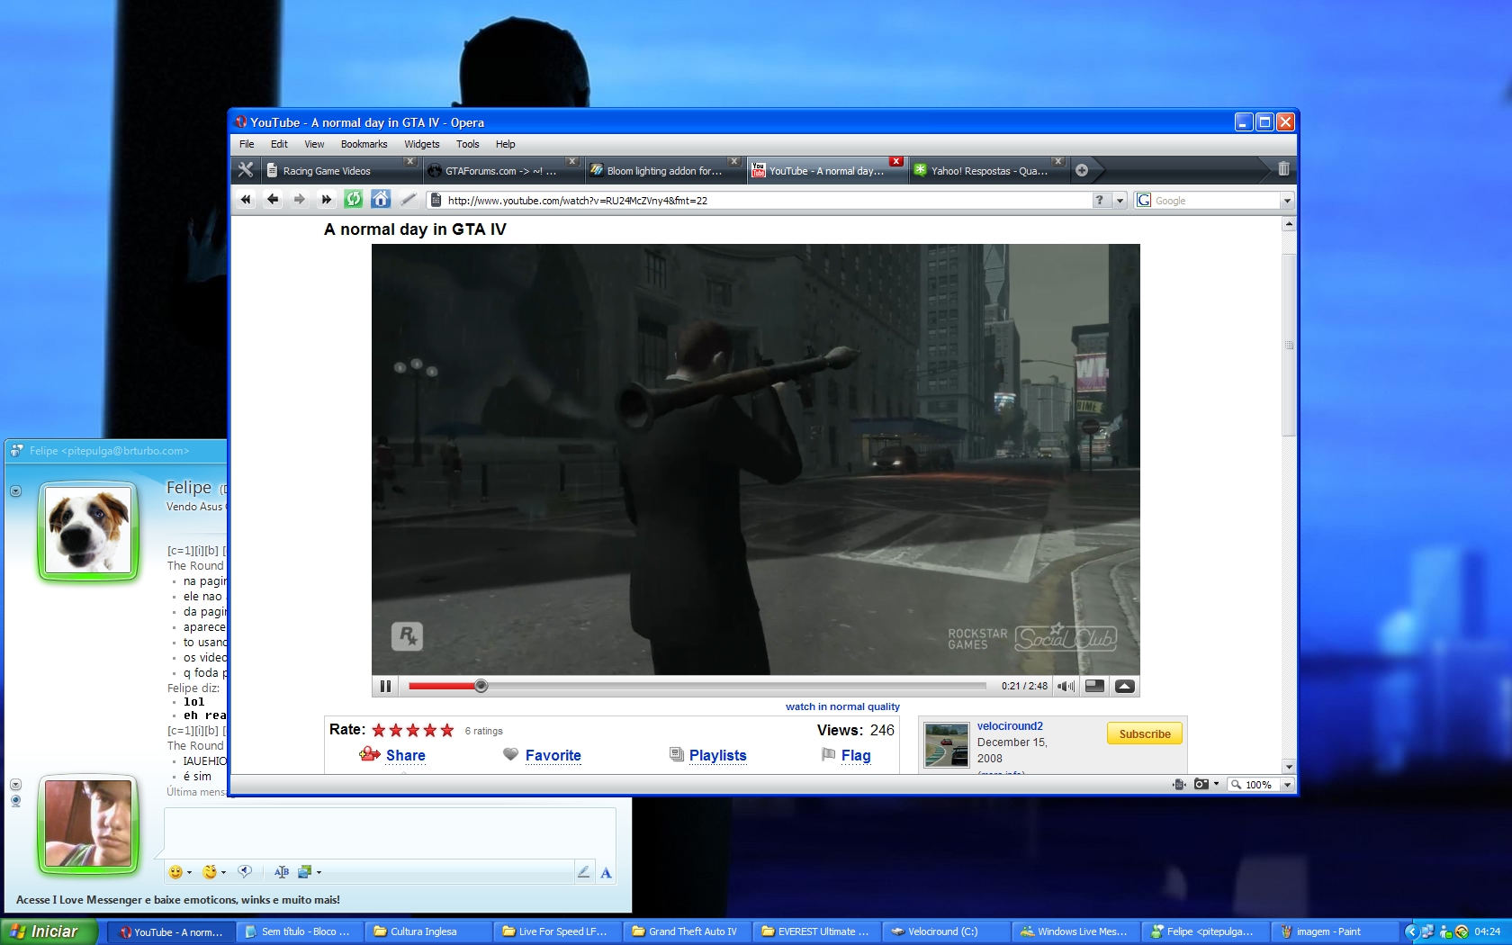Send a nudge in Messenger
The width and height of the screenshot is (1512, 945).
(244, 872)
